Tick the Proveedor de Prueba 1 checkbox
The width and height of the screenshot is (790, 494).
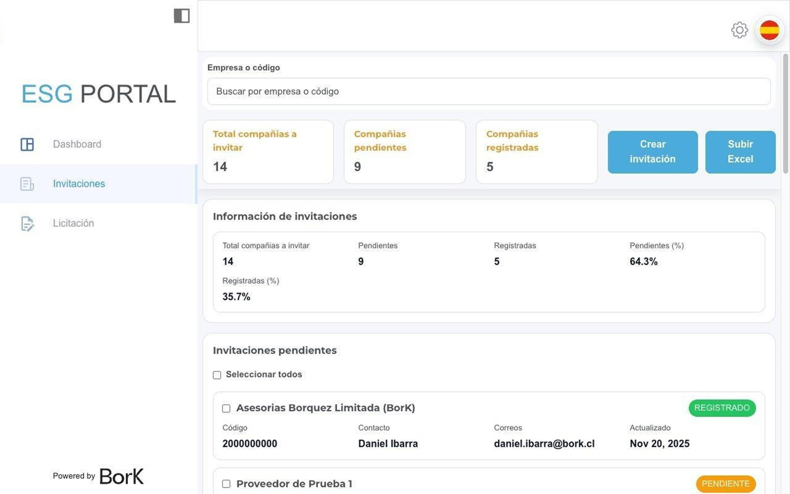(226, 484)
